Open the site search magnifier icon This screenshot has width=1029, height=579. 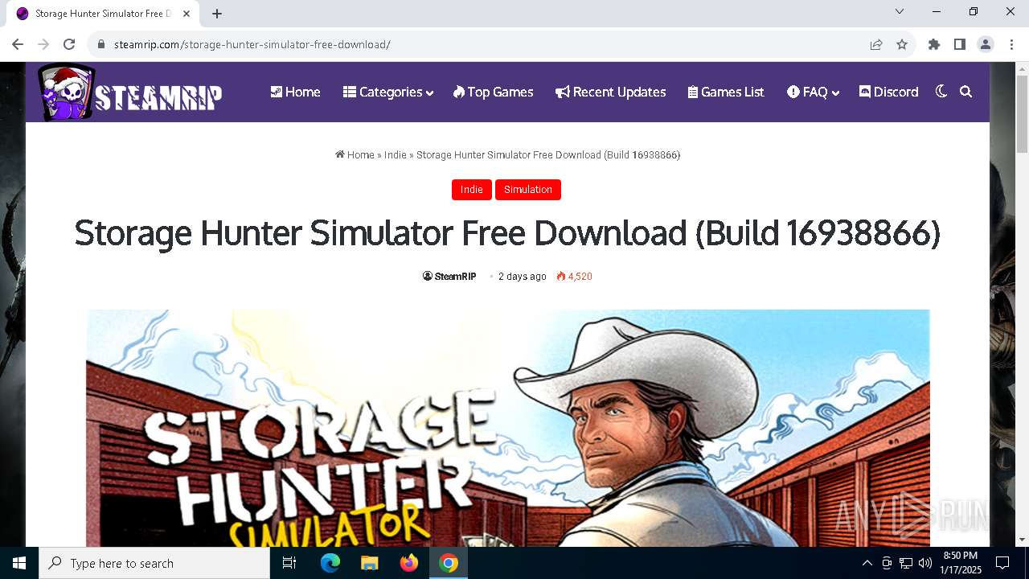tap(966, 92)
